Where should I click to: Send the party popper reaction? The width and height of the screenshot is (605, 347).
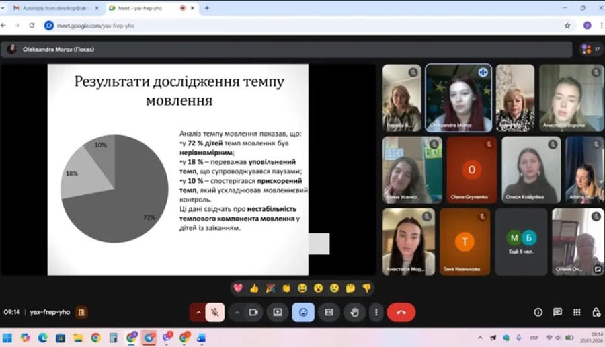coord(270,288)
